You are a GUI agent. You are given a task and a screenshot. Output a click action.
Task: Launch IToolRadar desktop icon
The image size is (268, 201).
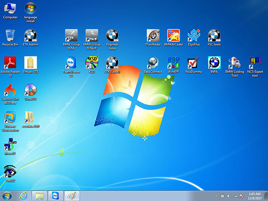coord(153,36)
